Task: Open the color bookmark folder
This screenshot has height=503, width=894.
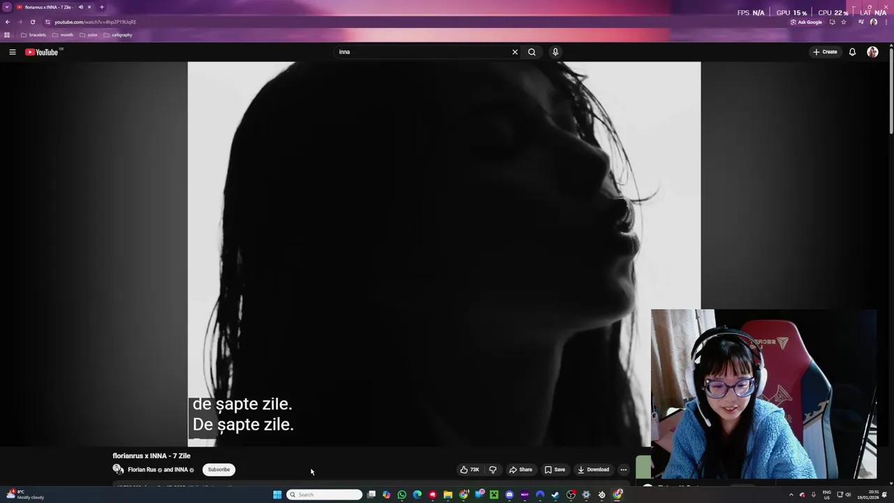Action: (x=89, y=35)
